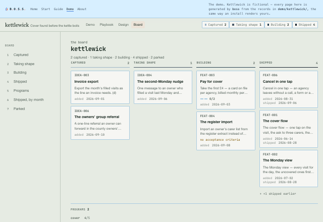Viewport: 323px width, 222px height.
Task: Click the BUILDING column header
Action: coord(204,63)
